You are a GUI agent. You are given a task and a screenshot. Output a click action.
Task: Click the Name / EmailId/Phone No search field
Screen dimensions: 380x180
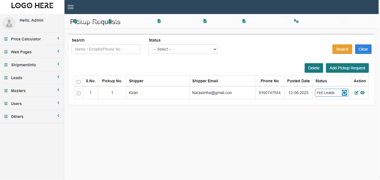106,49
